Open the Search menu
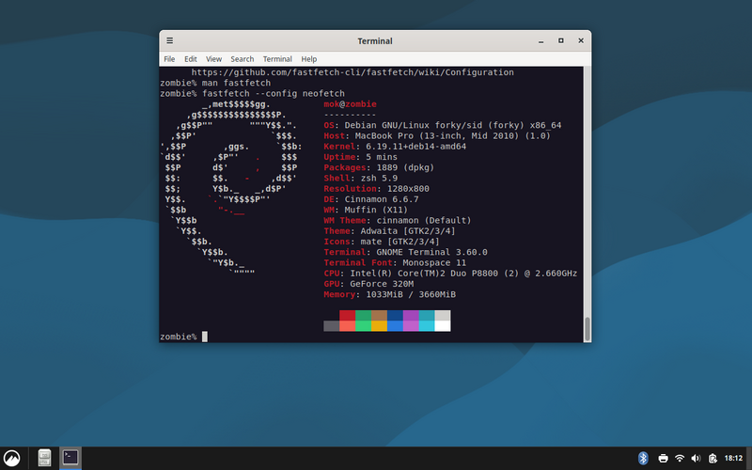The height and width of the screenshot is (470, 752). [x=243, y=59]
